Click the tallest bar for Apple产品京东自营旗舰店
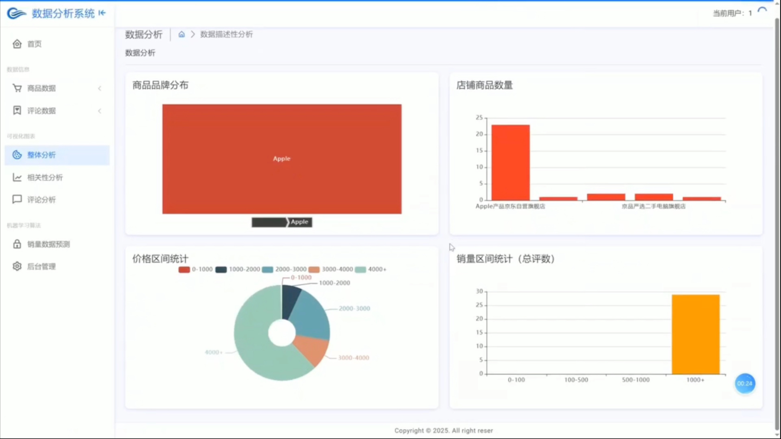The width and height of the screenshot is (781, 439). 511,162
